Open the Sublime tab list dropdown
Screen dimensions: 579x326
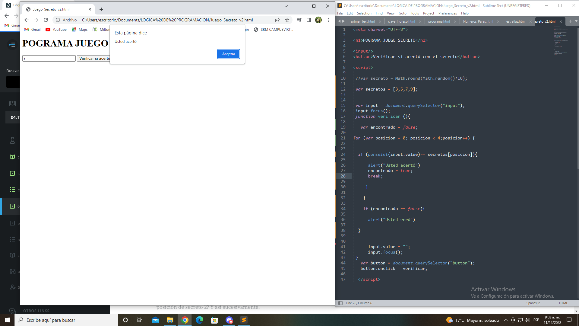point(576,21)
